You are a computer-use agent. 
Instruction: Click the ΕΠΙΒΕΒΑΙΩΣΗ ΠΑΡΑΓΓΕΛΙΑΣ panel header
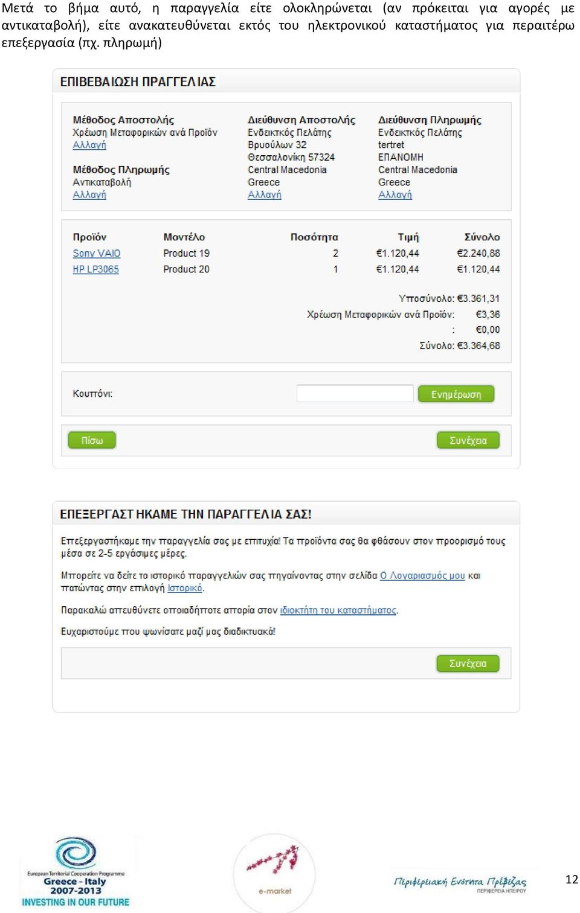pos(138,82)
